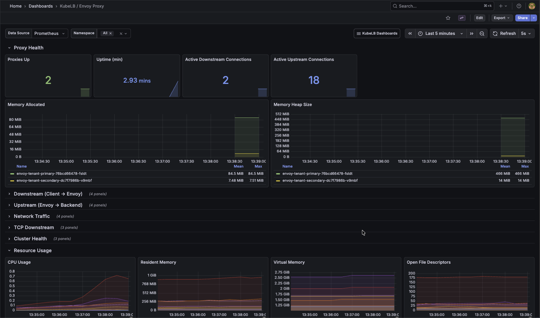
Task: Trigger a manual Refresh of the dashboard
Action: point(504,33)
